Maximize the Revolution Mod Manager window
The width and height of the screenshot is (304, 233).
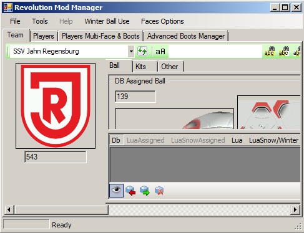point(285,7)
